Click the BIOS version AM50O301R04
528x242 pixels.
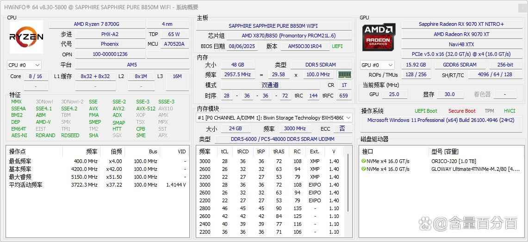[x=305, y=46]
